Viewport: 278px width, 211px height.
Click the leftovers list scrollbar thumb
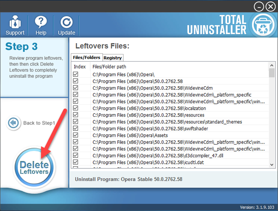click(x=272, y=73)
